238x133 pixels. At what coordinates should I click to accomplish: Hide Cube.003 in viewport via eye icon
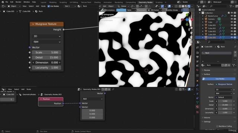pyautogui.click(x=232, y=31)
